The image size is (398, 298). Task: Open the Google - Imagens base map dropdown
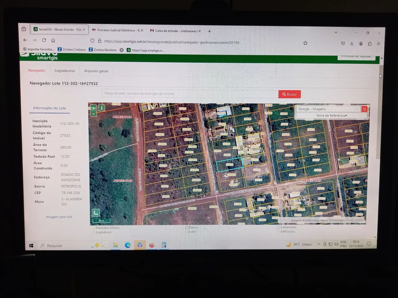point(328,109)
